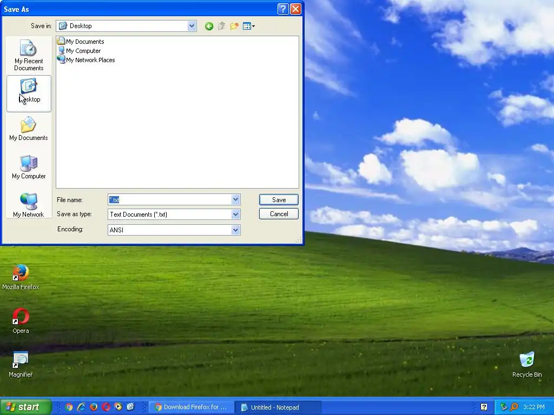554x415 pixels.
Task: Select the Recycle Bin icon
Action: 527,365
